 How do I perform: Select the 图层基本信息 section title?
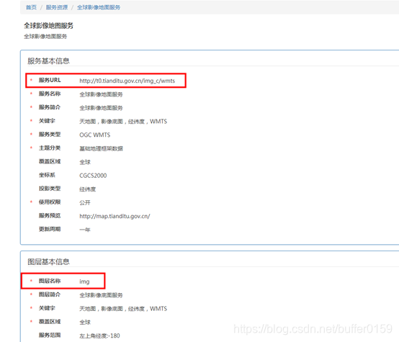(x=48, y=261)
